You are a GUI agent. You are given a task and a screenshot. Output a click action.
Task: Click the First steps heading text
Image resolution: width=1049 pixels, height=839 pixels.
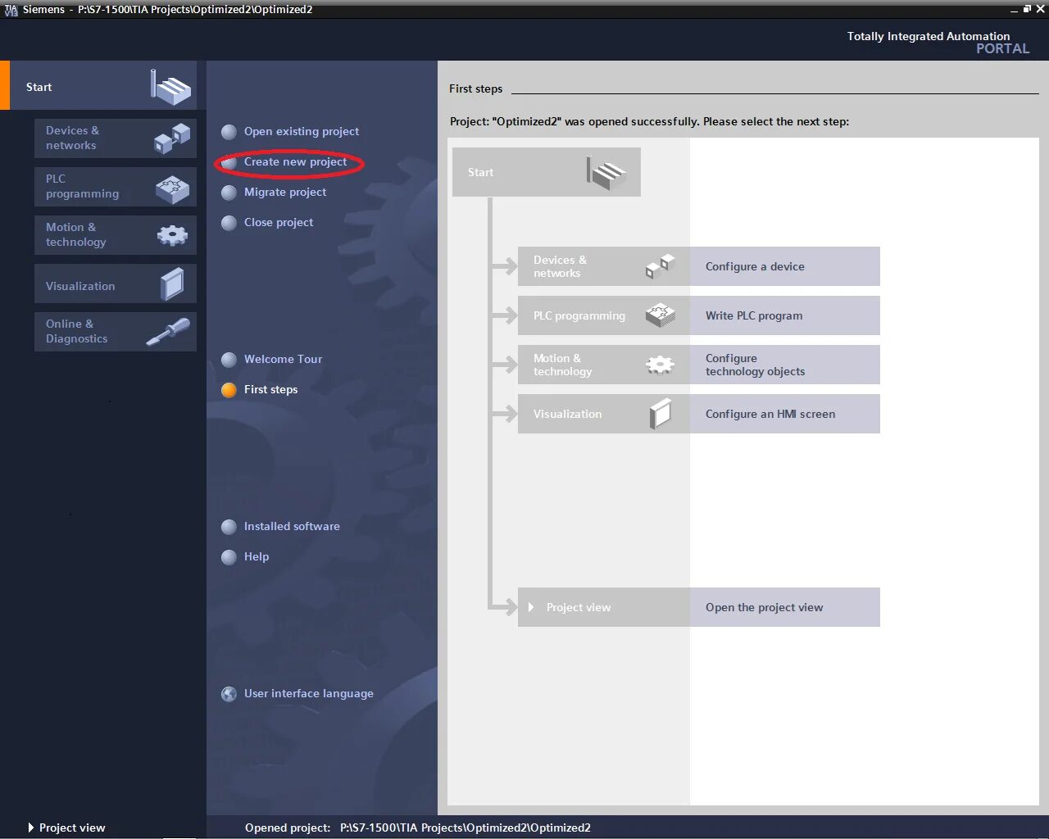point(475,88)
